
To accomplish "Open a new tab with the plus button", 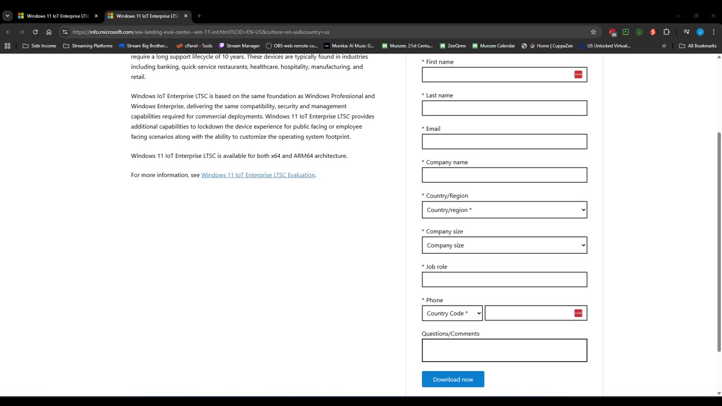I will coord(199,16).
